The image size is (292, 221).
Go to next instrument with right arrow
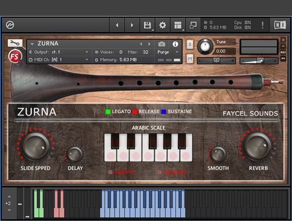132,25
